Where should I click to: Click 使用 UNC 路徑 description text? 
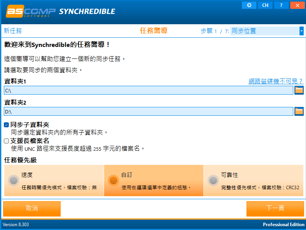(78, 148)
